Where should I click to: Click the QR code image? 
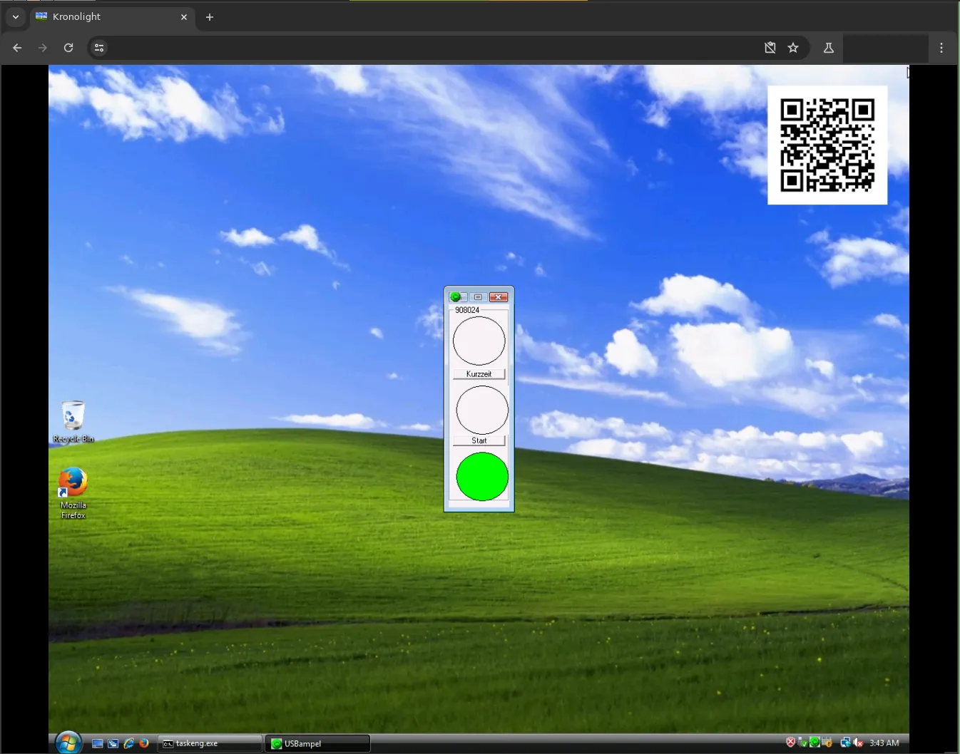pos(827,145)
